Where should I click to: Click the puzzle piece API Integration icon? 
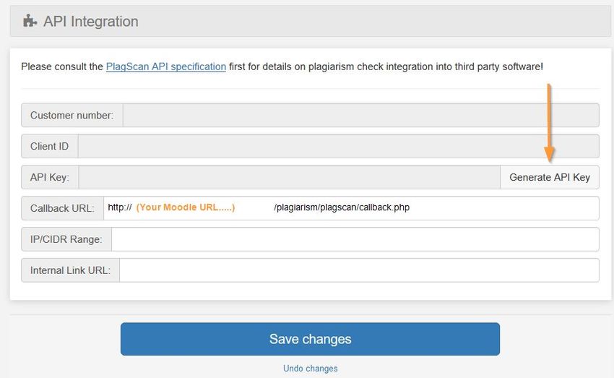tap(30, 21)
